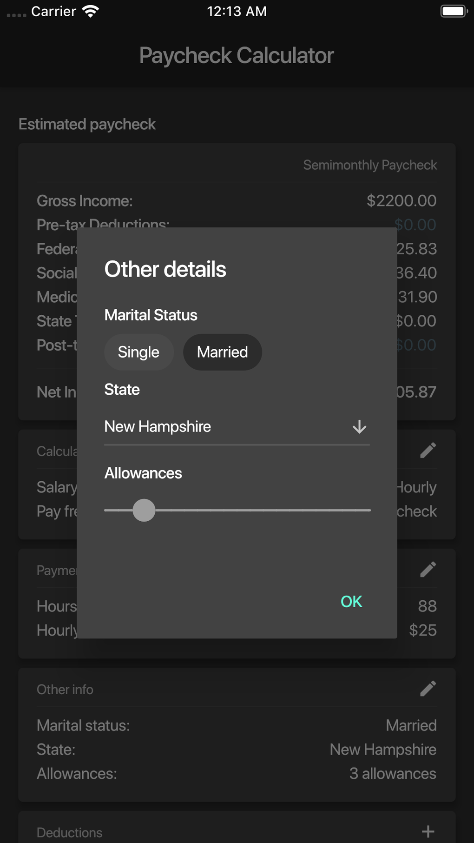Add a deduction with plus icon

coord(428,831)
